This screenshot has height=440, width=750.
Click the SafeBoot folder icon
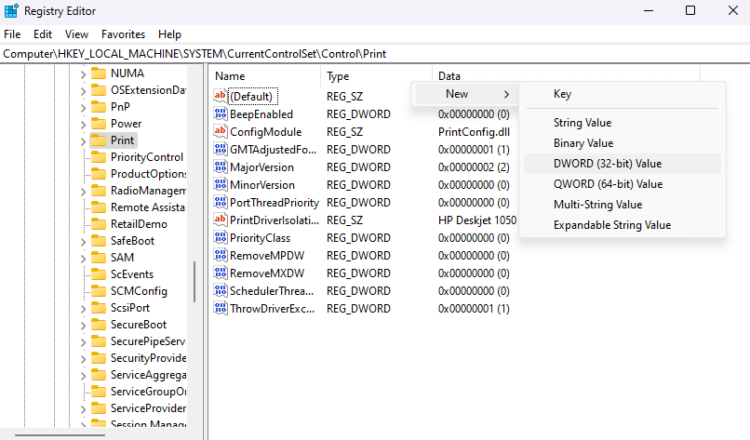98,240
